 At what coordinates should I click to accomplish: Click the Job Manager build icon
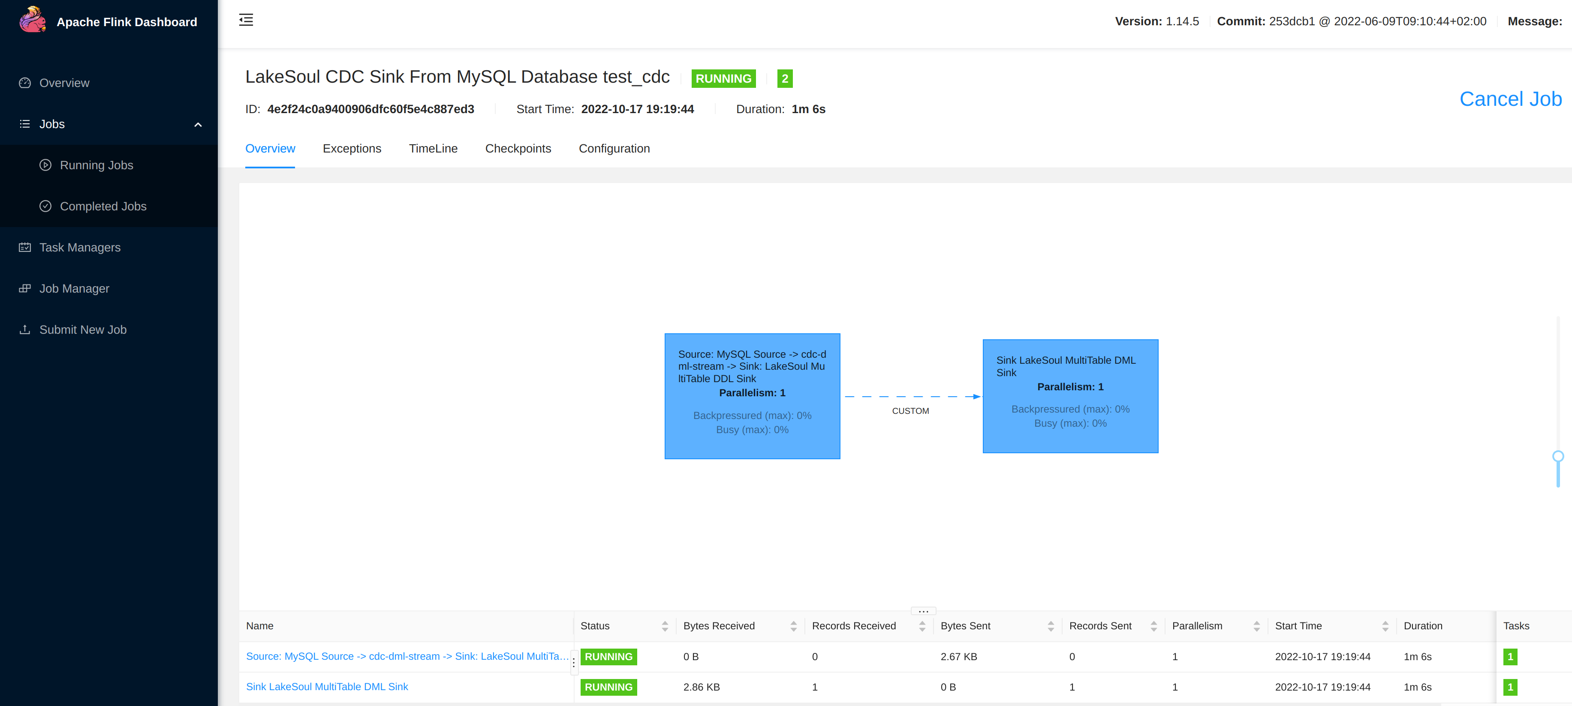(x=25, y=288)
